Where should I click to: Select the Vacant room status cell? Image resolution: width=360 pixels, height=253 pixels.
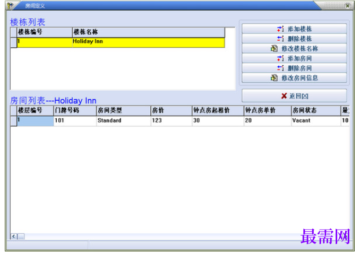pyautogui.click(x=316, y=121)
